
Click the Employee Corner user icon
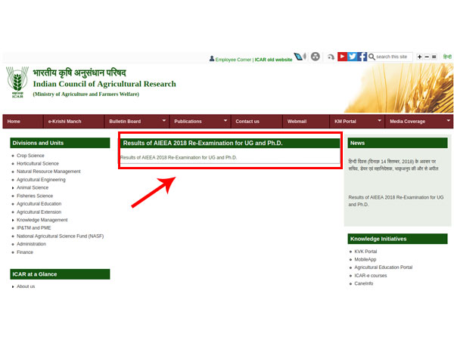pos(212,59)
